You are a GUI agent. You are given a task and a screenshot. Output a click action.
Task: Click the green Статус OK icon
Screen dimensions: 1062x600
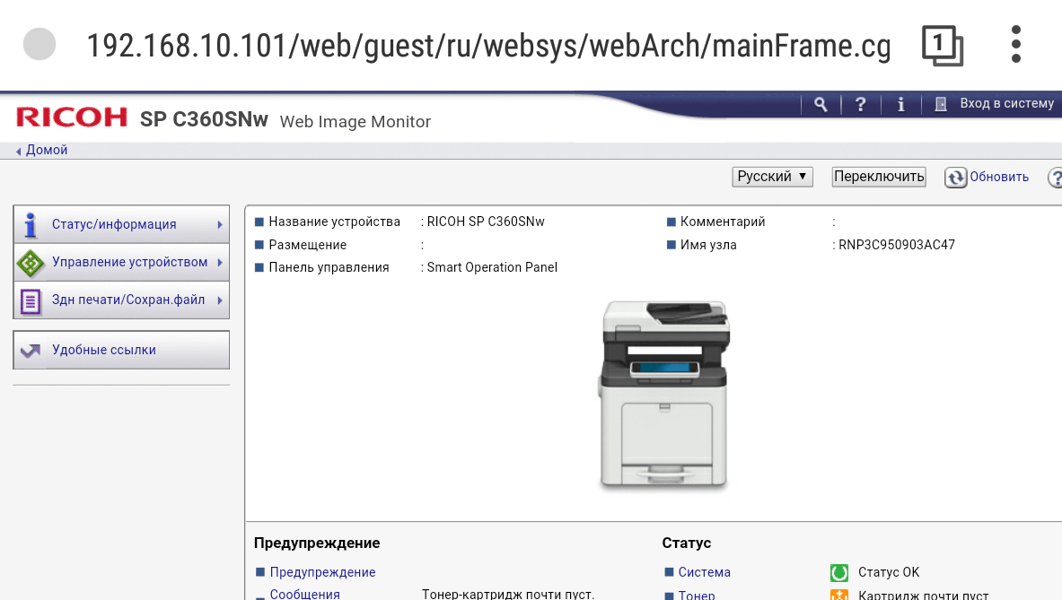click(839, 573)
